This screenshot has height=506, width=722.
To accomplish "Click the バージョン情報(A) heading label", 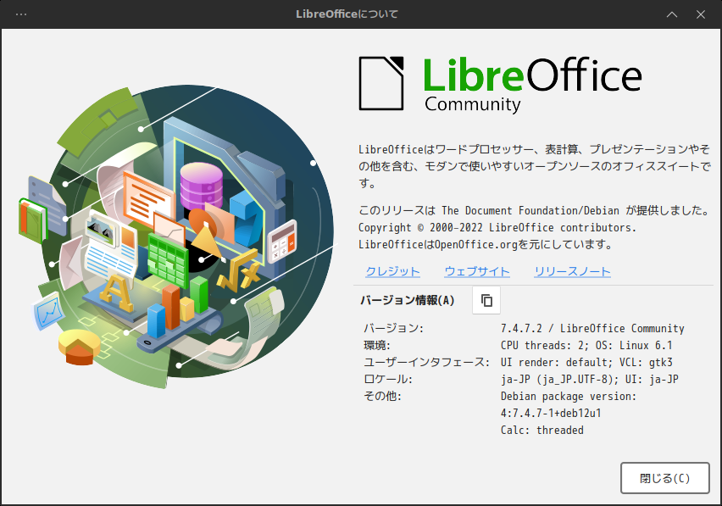I will point(408,300).
